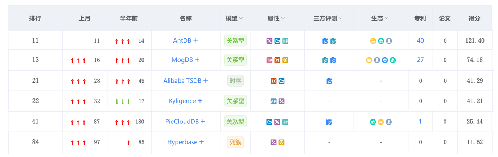Open the 生态 column filter dropdown
This screenshot has width=498, height=157.
tap(387, 18)
